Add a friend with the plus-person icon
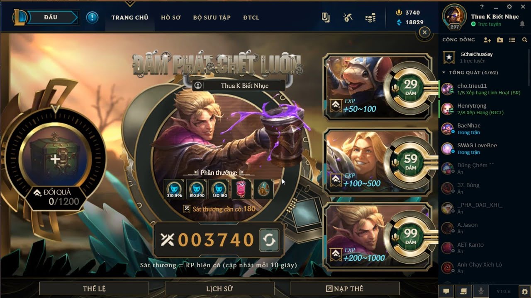Screen dimensions: 531x298 (487, 40)
